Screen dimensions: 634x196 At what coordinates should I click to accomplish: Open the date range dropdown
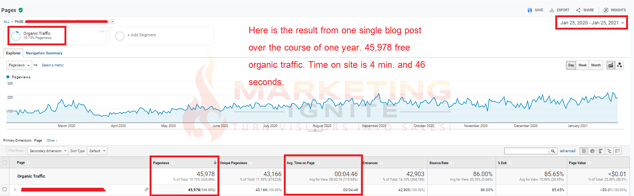[x=592, y=23]
